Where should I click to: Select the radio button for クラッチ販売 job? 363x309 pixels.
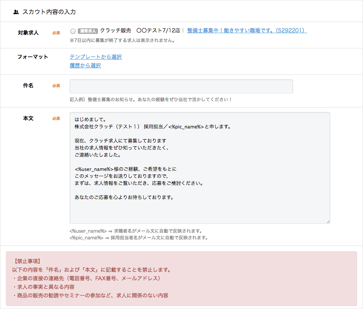(73, 31)
